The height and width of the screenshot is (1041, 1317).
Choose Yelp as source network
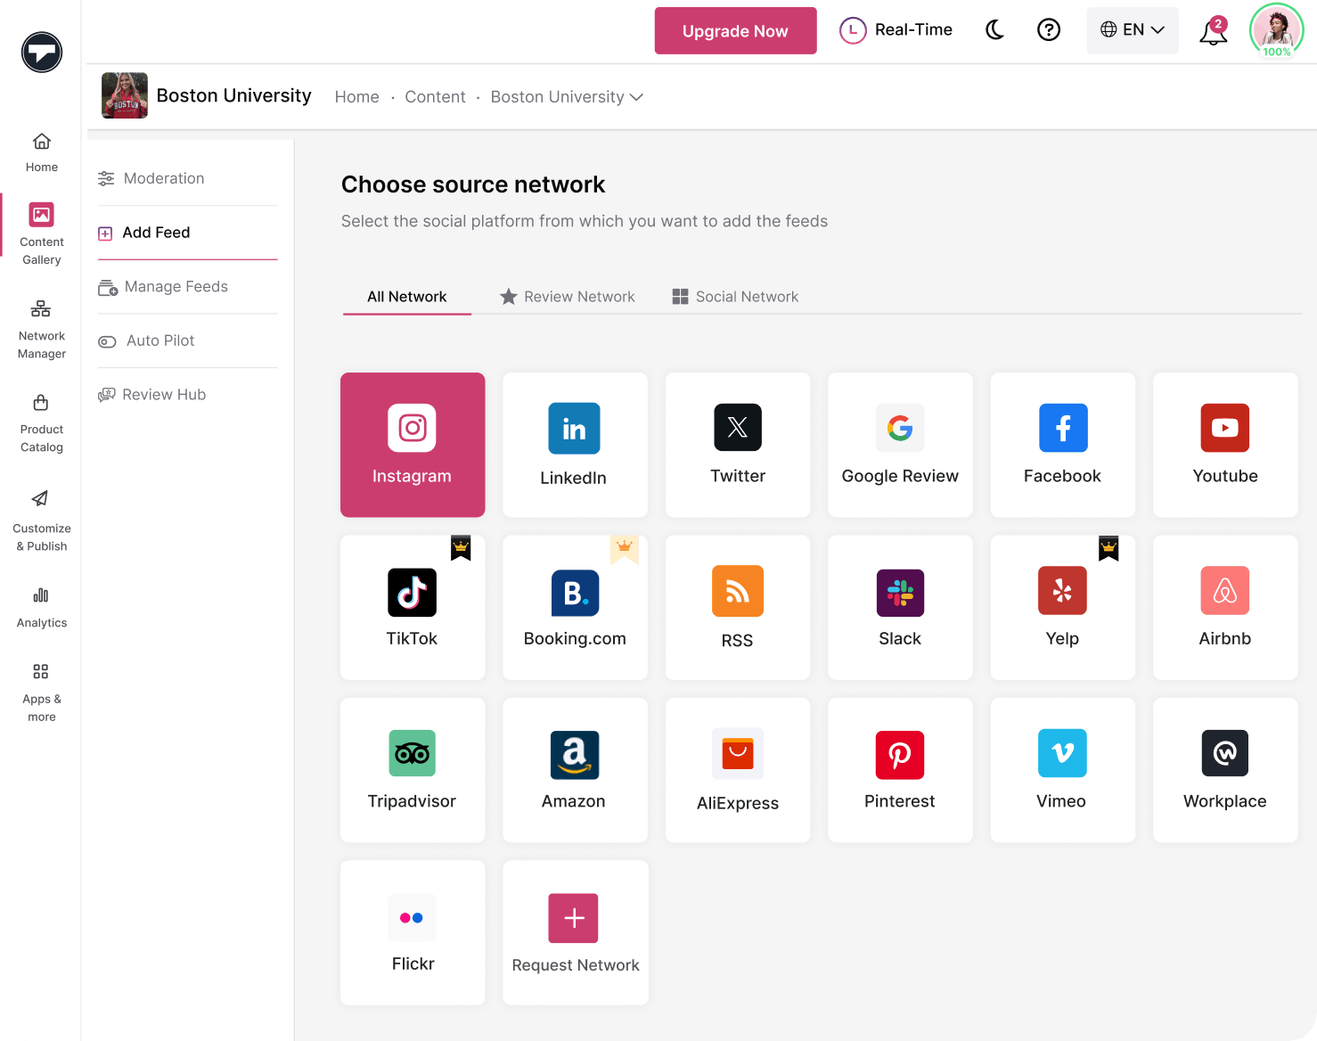1063,608
